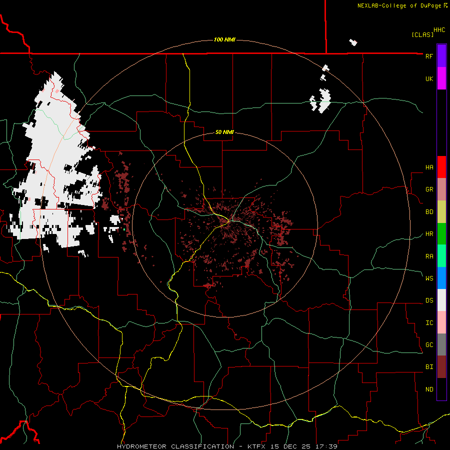Click the [CLAS] legend header

click(x=422, y=34)
